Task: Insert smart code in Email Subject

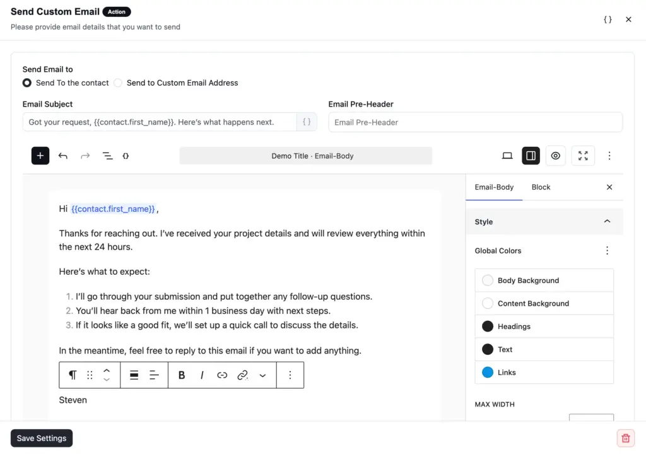Action: click(307, 122)
